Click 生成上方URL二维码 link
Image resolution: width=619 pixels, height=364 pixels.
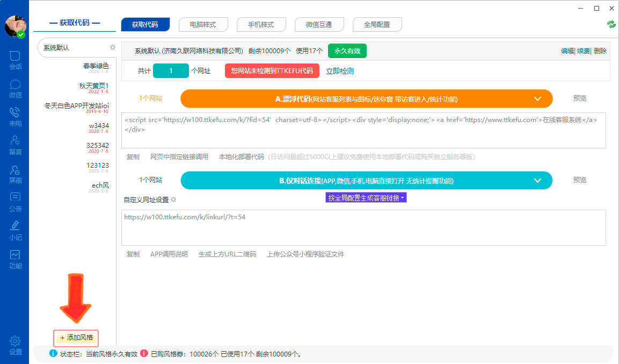pos(228,254)
